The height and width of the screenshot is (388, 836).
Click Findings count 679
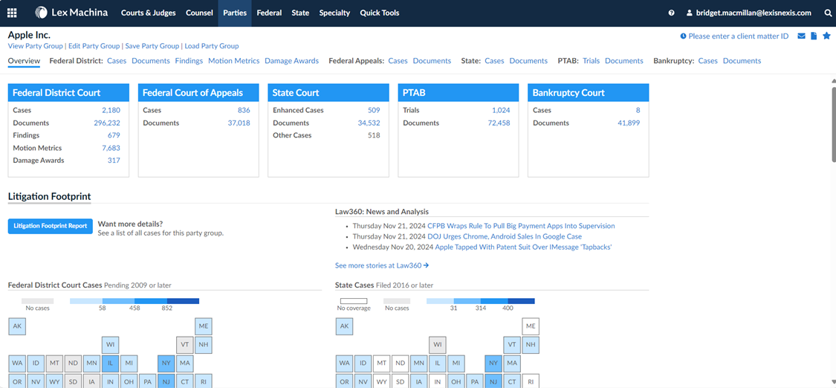tap(114, 135)
